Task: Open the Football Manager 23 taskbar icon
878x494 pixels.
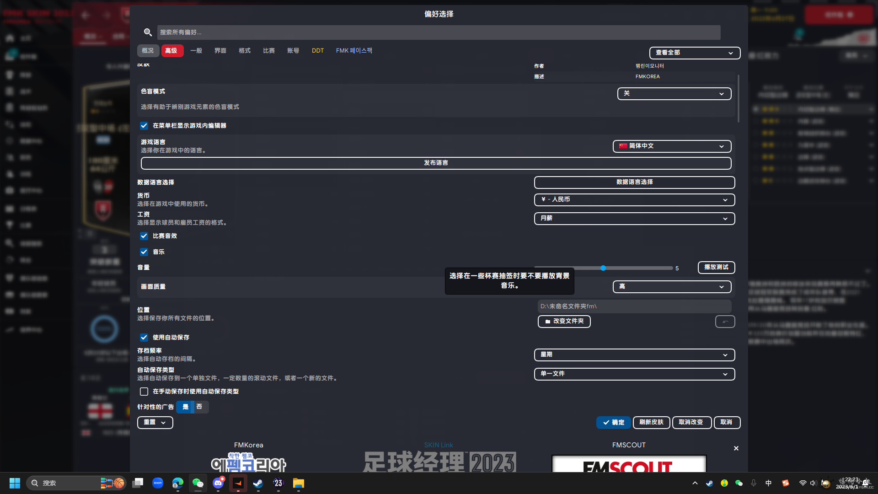Action: tap(278, 483)
